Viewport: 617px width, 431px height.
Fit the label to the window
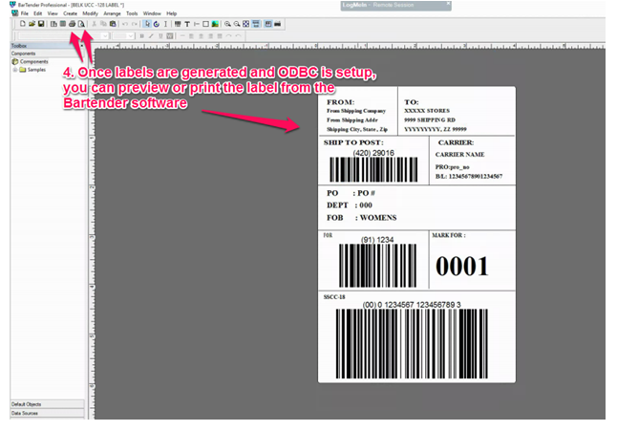click(x=245, y=24)
